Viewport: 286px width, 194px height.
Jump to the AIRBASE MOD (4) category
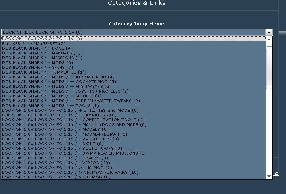(133, 77)
